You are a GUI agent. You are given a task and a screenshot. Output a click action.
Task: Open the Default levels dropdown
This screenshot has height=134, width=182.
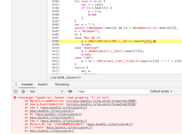(x=161, y=91)
